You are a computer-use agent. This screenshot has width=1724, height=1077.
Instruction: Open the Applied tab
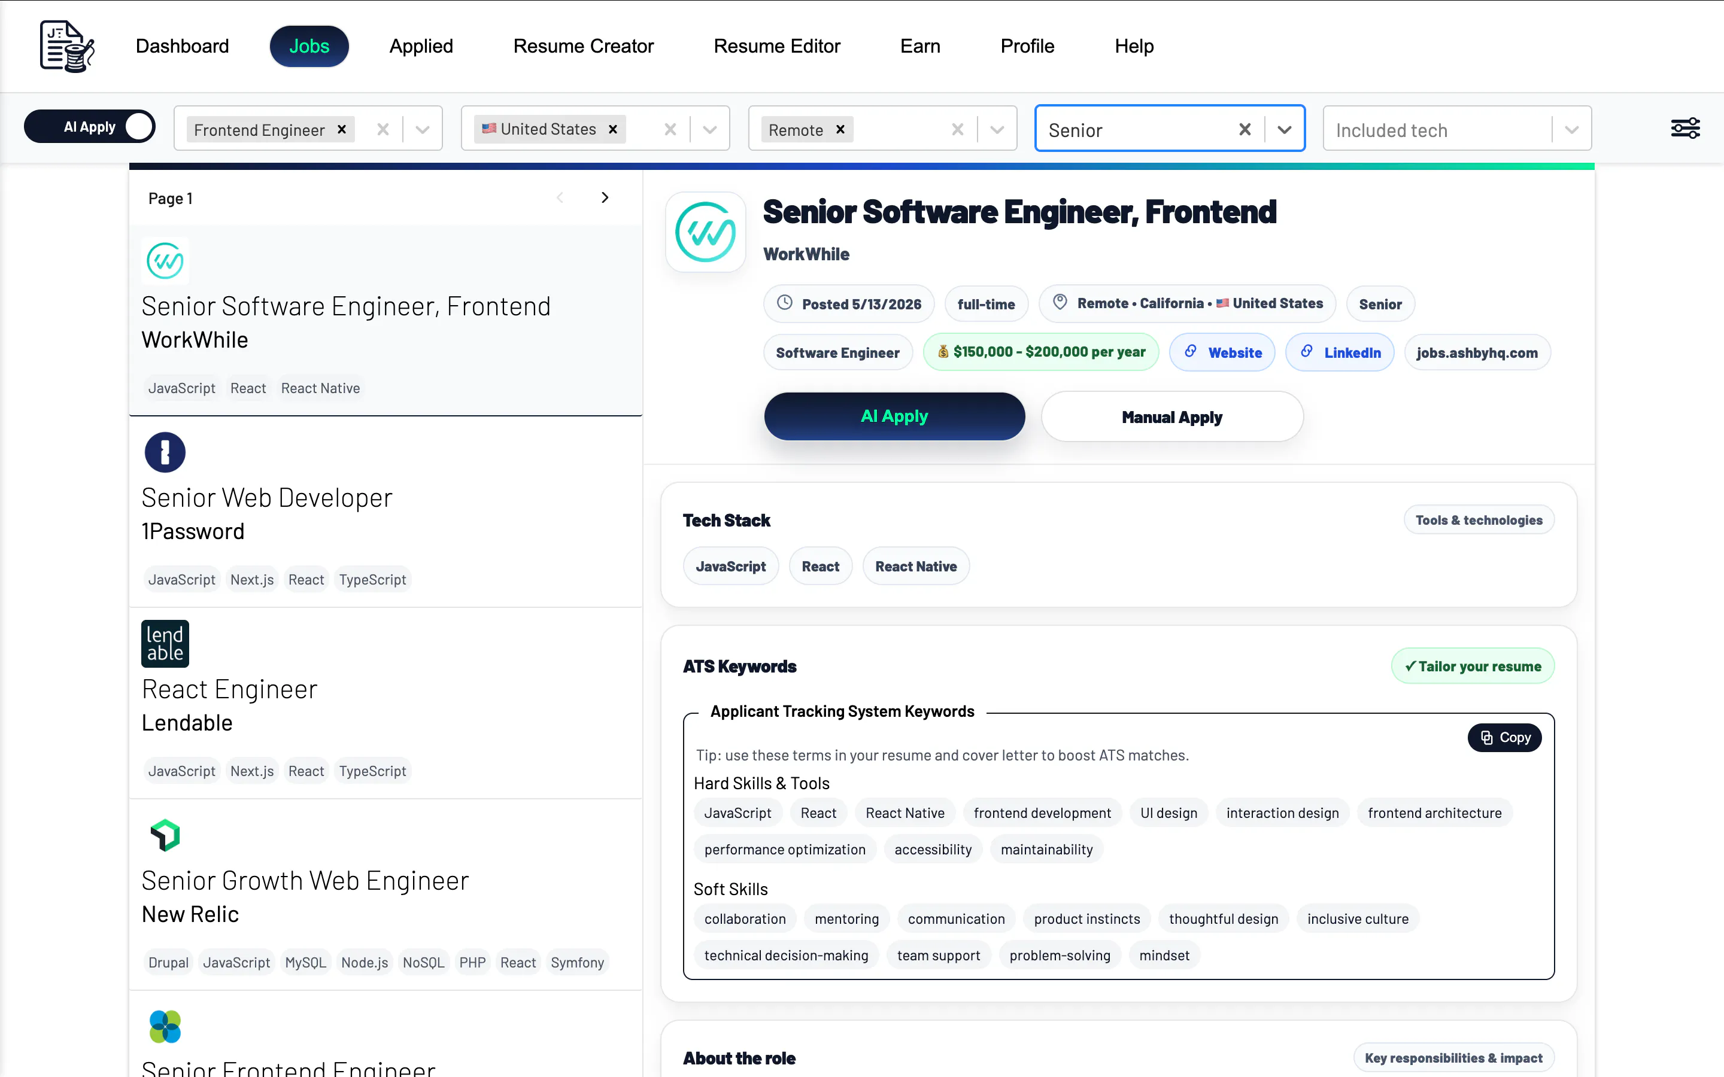pos(421,46)
